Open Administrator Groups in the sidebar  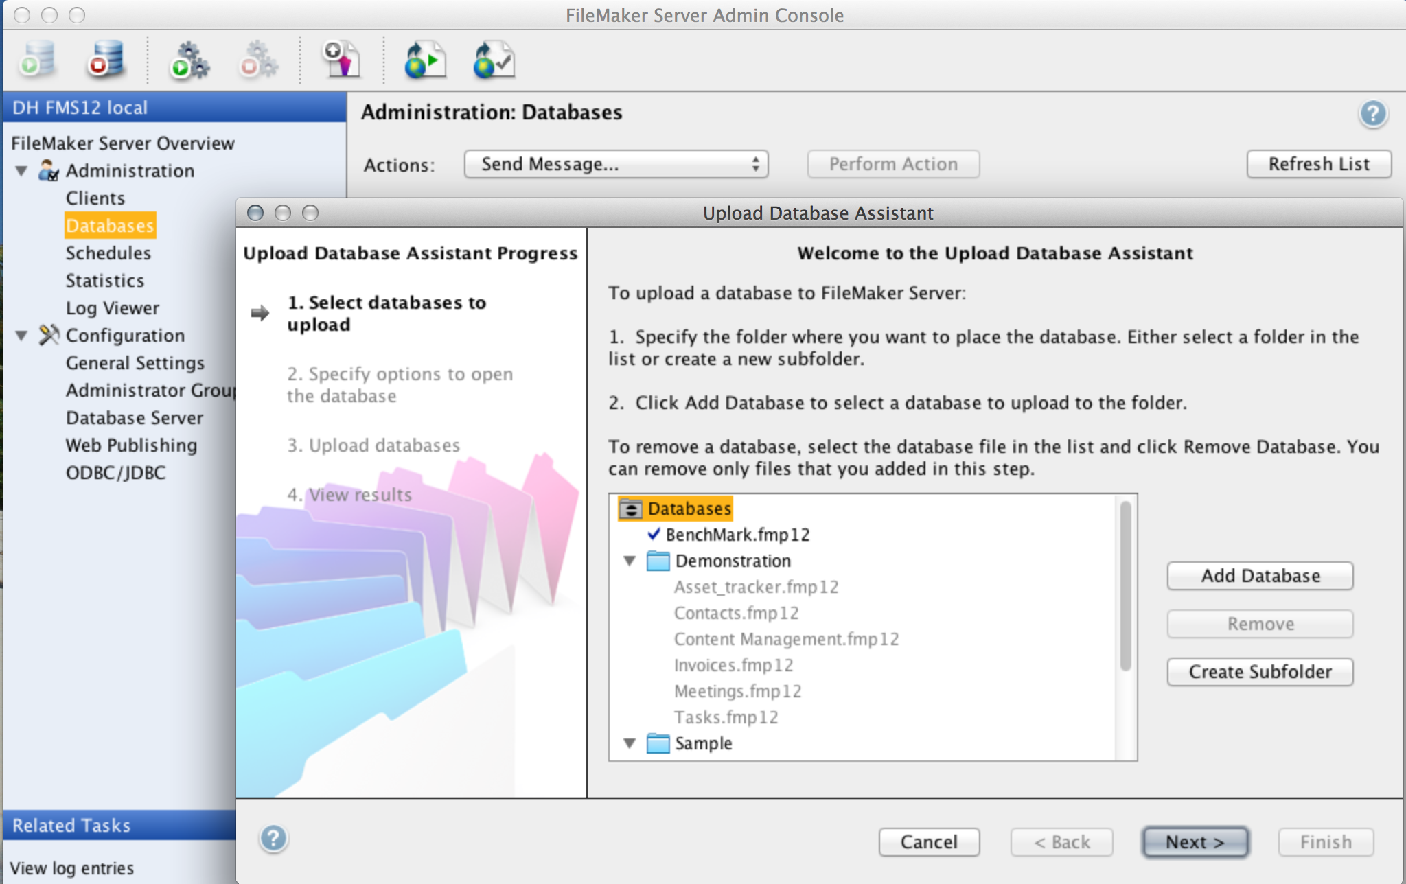pyautogui.click(x=150, y=391)
